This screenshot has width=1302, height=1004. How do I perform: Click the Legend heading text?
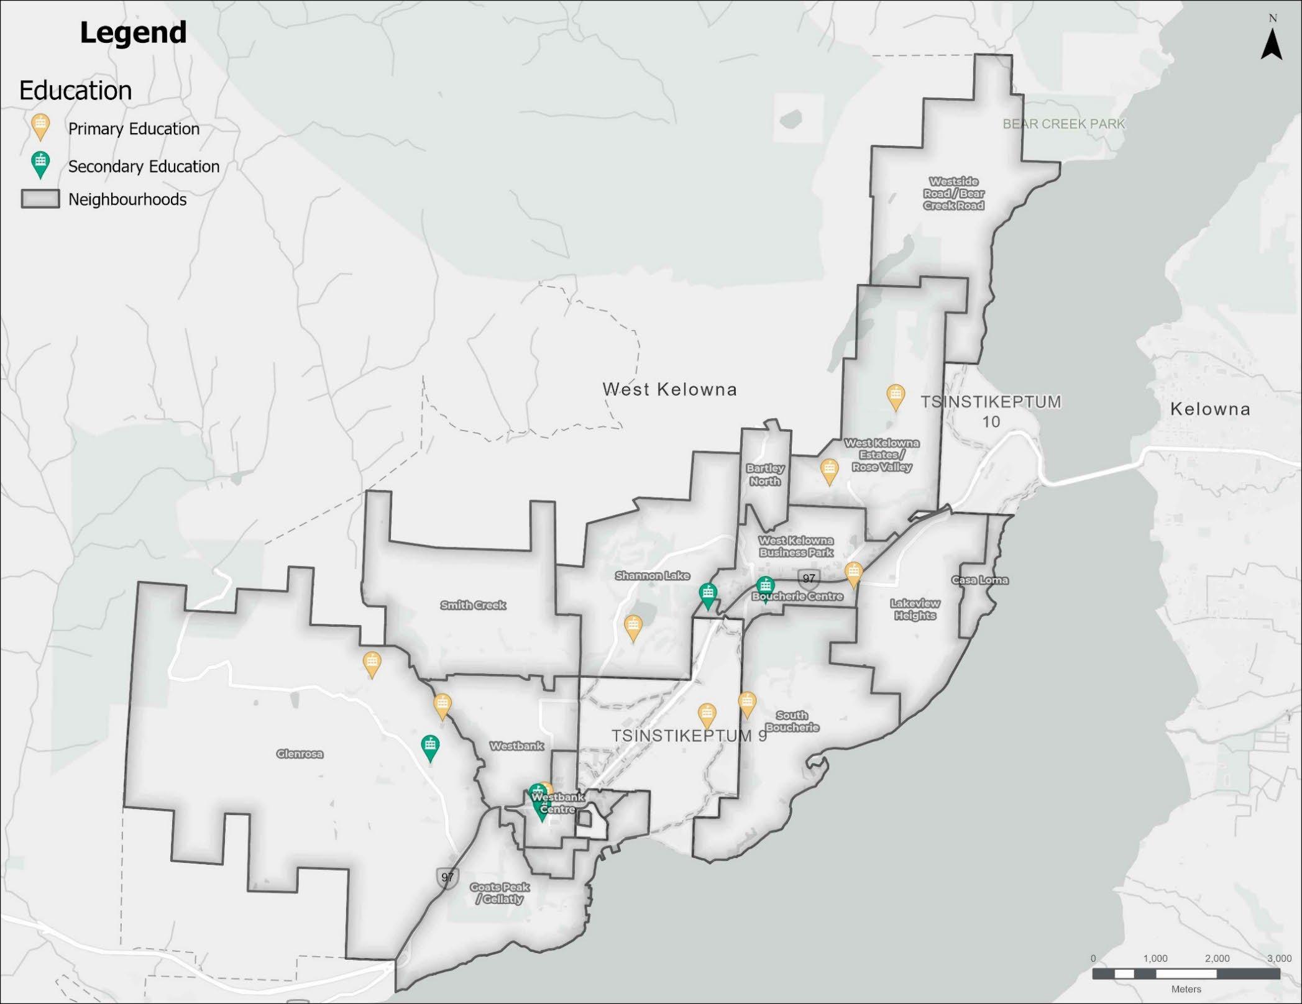[x=133, y=32]
